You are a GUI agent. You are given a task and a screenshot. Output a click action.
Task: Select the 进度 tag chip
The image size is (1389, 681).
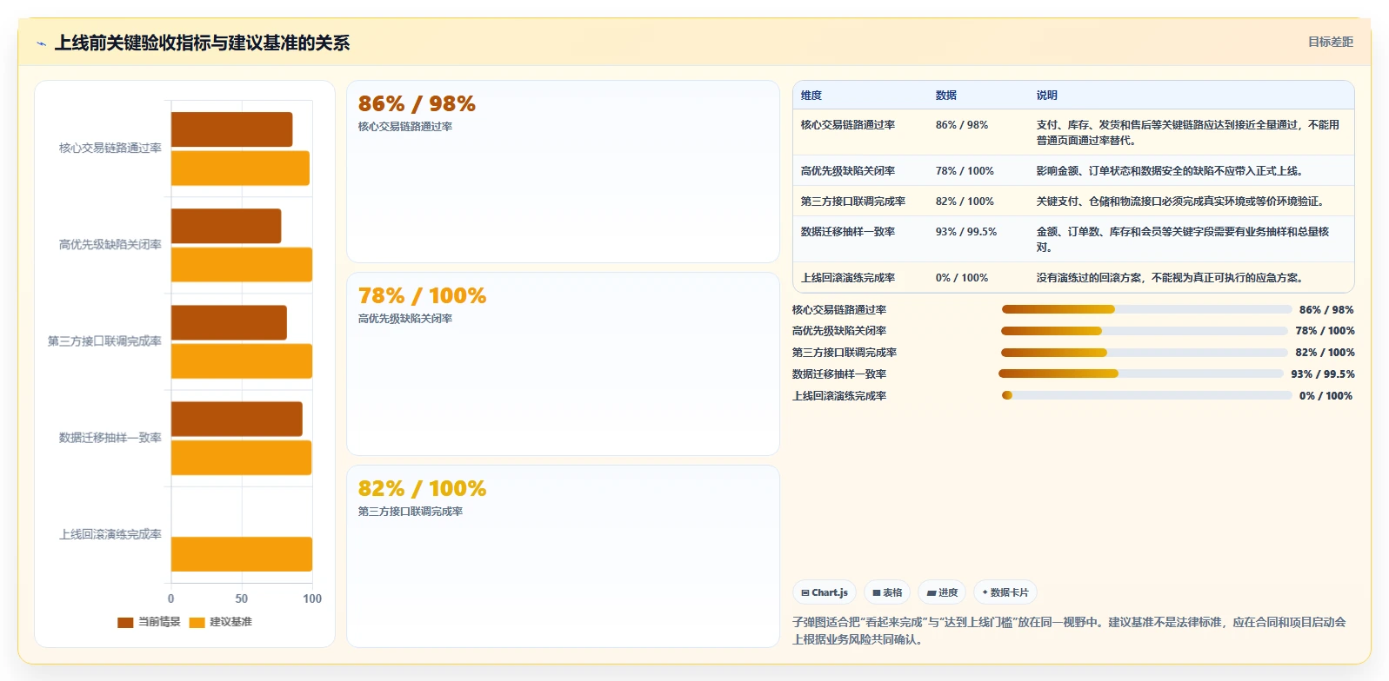point(942,592)
